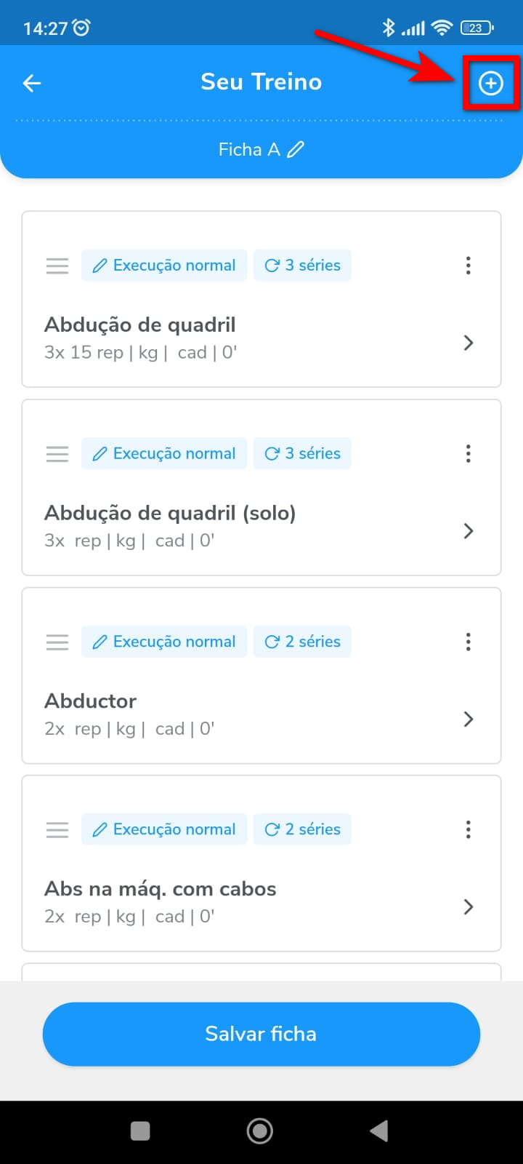Viewport: 523px width, 1164px height.
Task: Expand Abdução de quadril (solo) chevron
Action: click(469, 531)
